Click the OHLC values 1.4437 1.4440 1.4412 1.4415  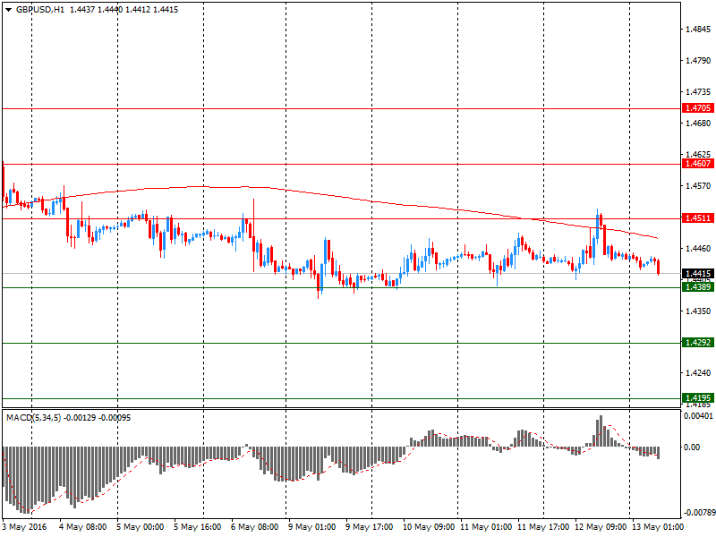coord(124,10)
